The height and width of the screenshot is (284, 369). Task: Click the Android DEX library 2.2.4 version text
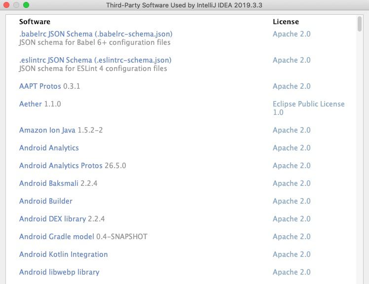96,219
